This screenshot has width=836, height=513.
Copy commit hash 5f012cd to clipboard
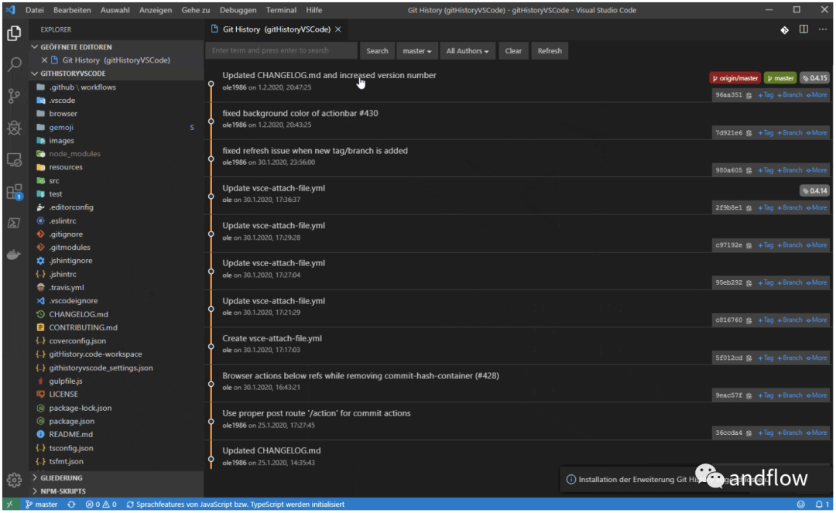tap(749, 358)
